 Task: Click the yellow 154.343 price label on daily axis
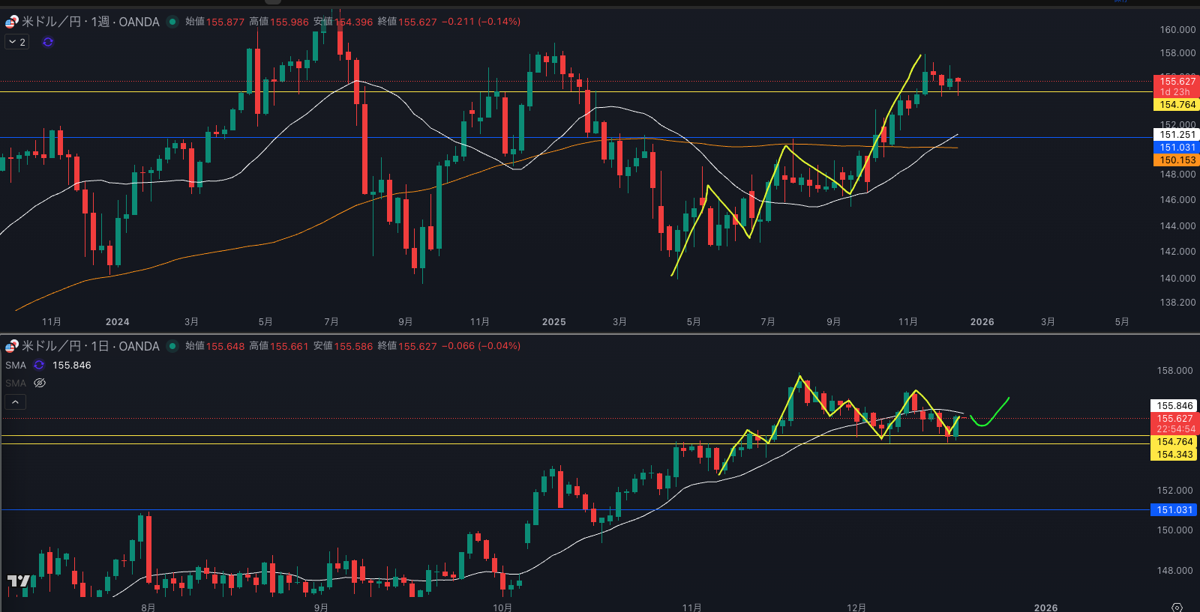click(x=1174, y=455)
